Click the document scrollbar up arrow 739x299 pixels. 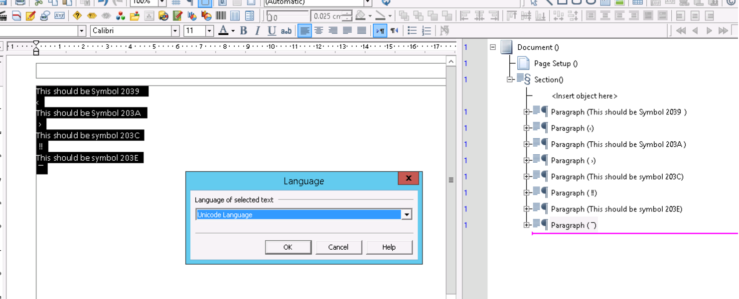(451, 62)
